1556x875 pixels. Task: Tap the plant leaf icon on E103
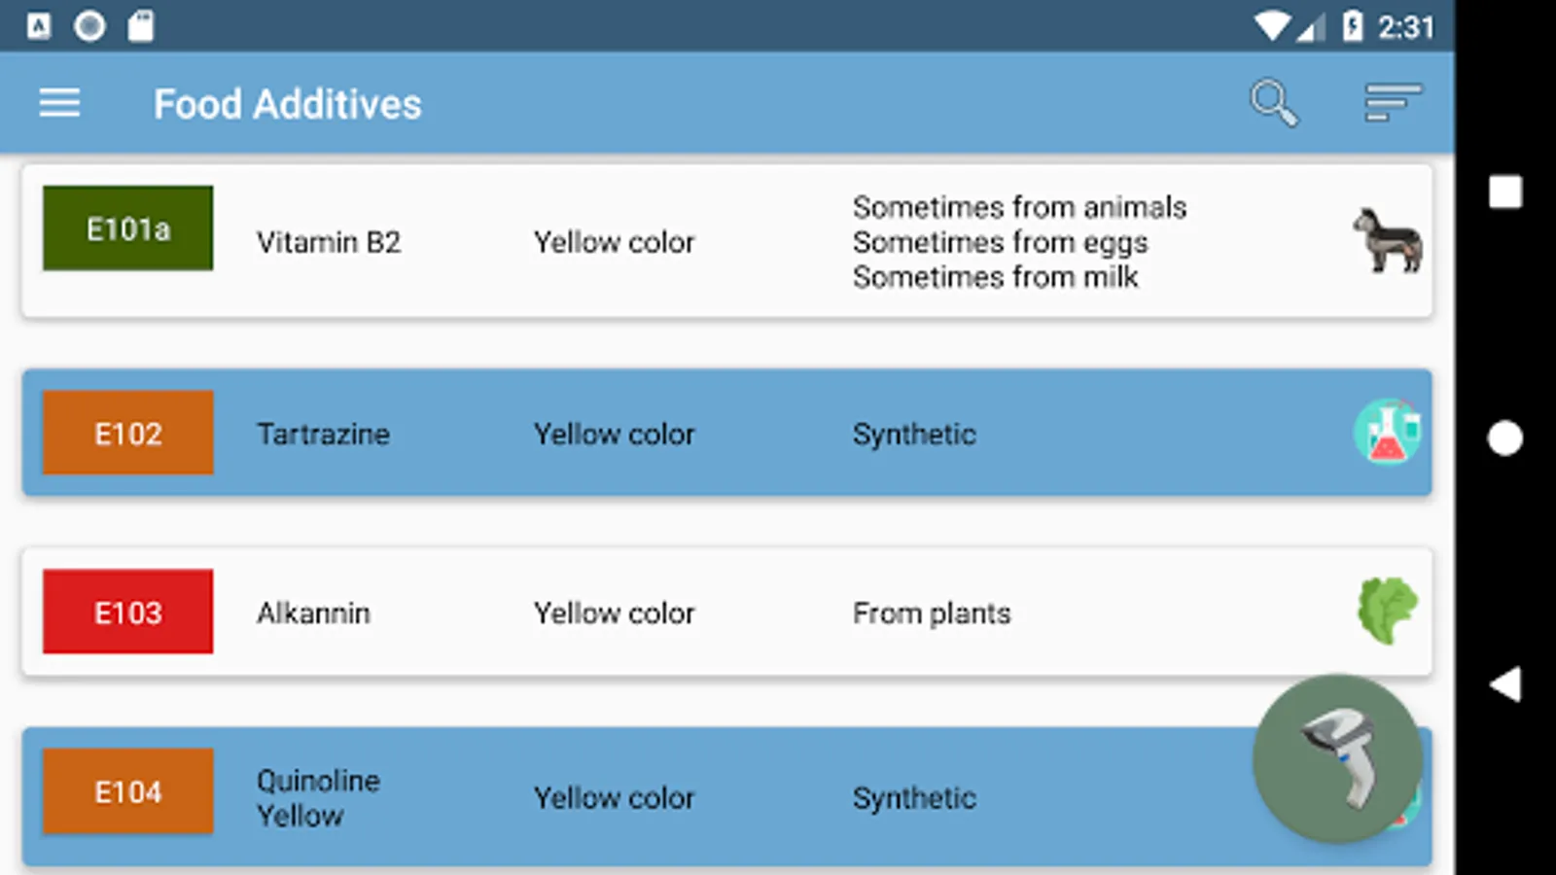pos(1388,612)
